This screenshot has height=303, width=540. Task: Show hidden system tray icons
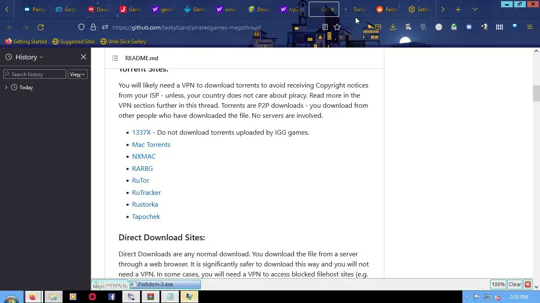(467, 297)
